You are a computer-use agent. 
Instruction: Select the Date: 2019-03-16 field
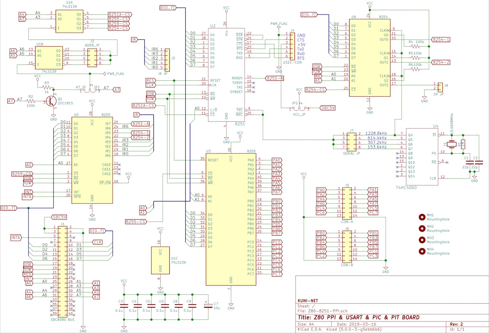[x=356, y=324]
